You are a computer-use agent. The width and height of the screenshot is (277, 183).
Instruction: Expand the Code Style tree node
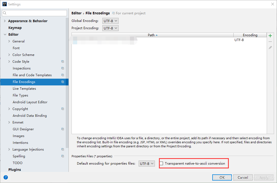click(9, 62)
